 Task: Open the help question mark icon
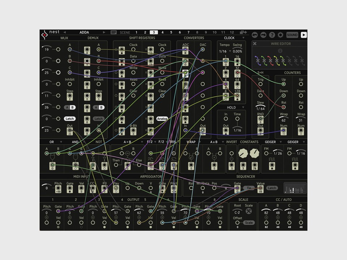point(272,35)
